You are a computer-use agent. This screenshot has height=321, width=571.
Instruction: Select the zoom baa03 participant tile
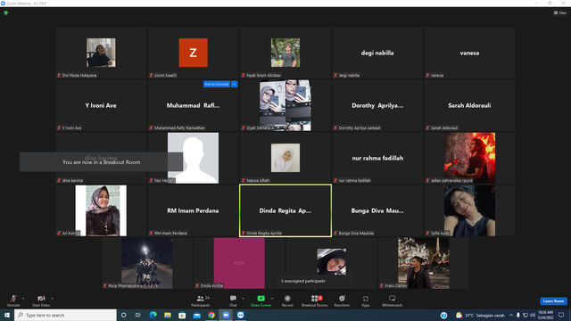click(x=194, y=53)
